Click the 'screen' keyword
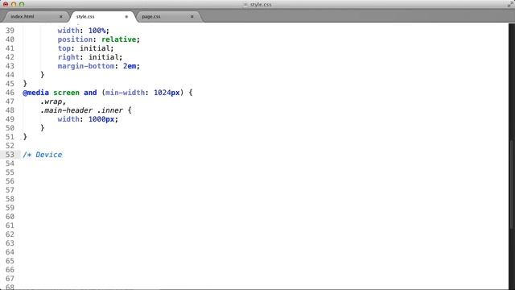 pos(66,93)
